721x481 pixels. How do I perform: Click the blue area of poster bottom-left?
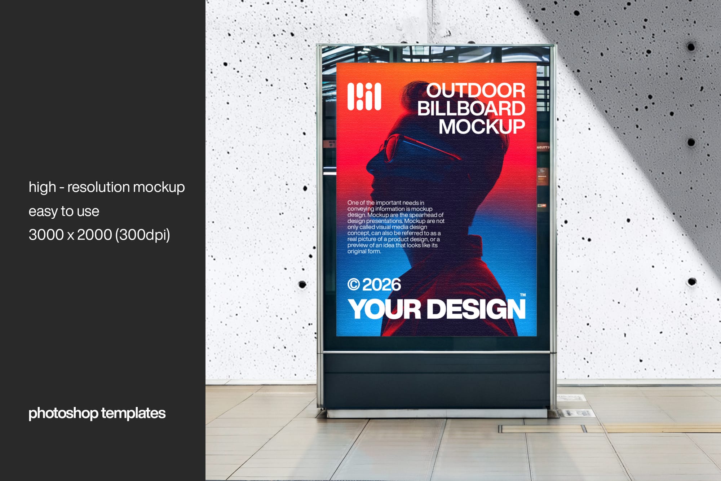point(355,328)
